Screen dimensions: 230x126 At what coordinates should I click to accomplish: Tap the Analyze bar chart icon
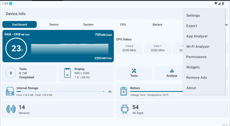[172, 71]
